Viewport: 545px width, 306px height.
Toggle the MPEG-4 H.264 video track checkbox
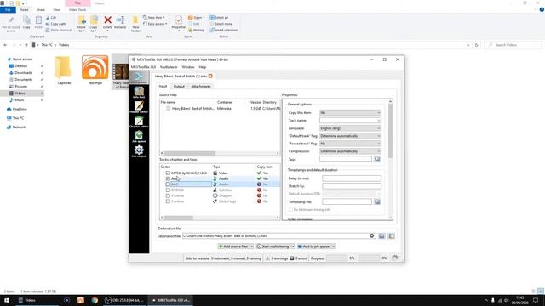coord(168,173)
